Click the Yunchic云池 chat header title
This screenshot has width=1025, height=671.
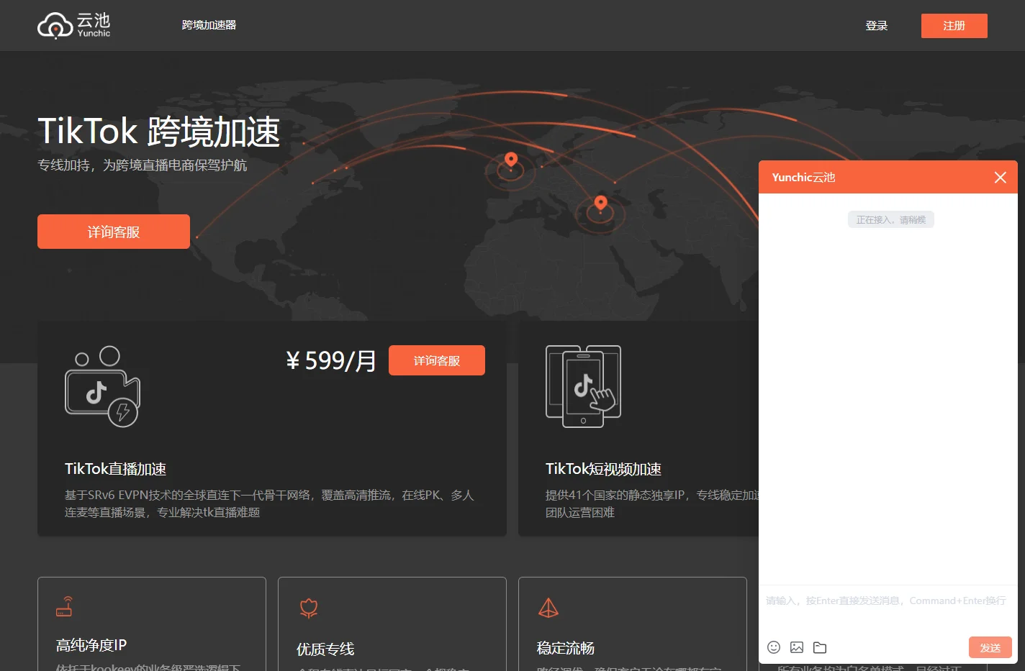click(x=803, y=178)
